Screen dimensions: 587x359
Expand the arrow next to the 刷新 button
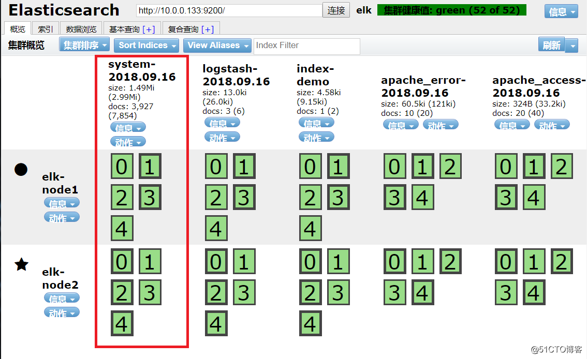571,46
